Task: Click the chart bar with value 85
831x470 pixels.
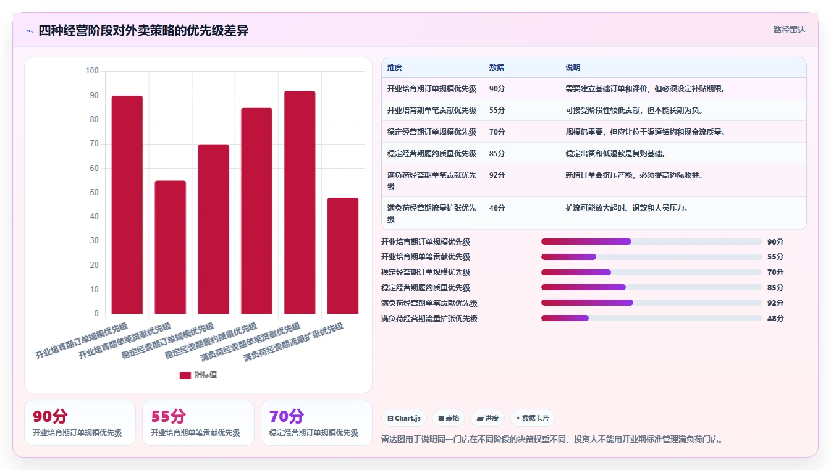Action: tap(256, 211)
